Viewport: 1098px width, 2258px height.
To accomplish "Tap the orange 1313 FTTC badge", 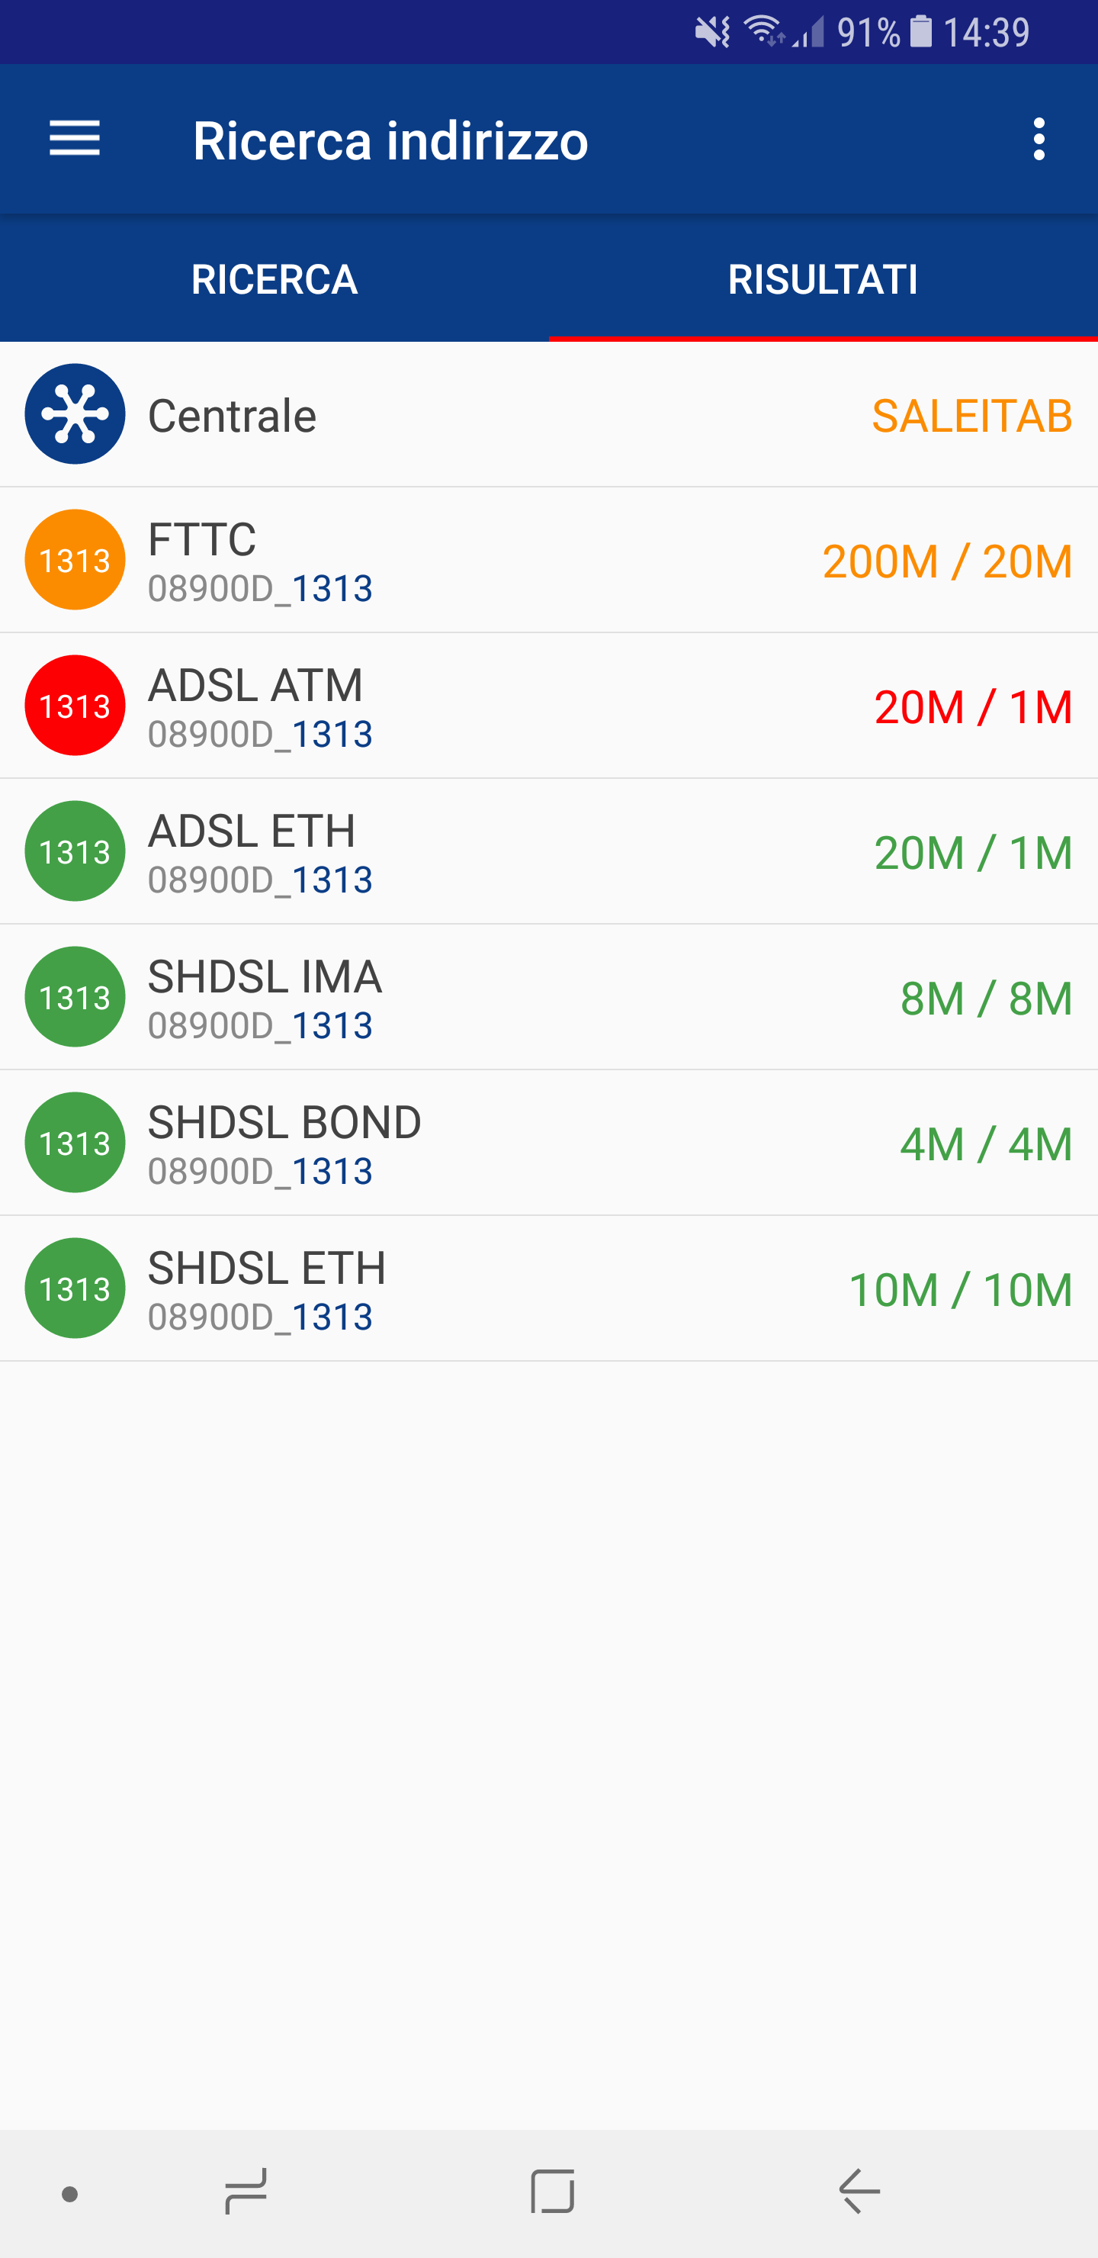I will 75,559.
